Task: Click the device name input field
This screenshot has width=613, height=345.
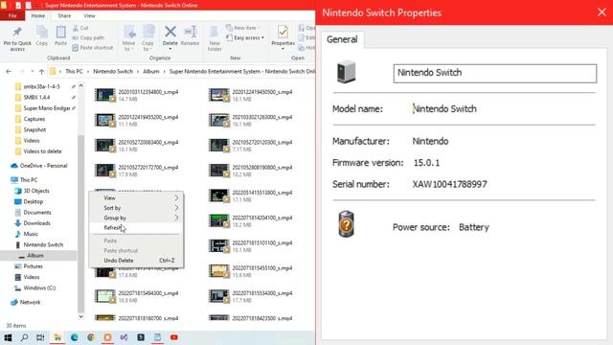Action: point(495,73)
